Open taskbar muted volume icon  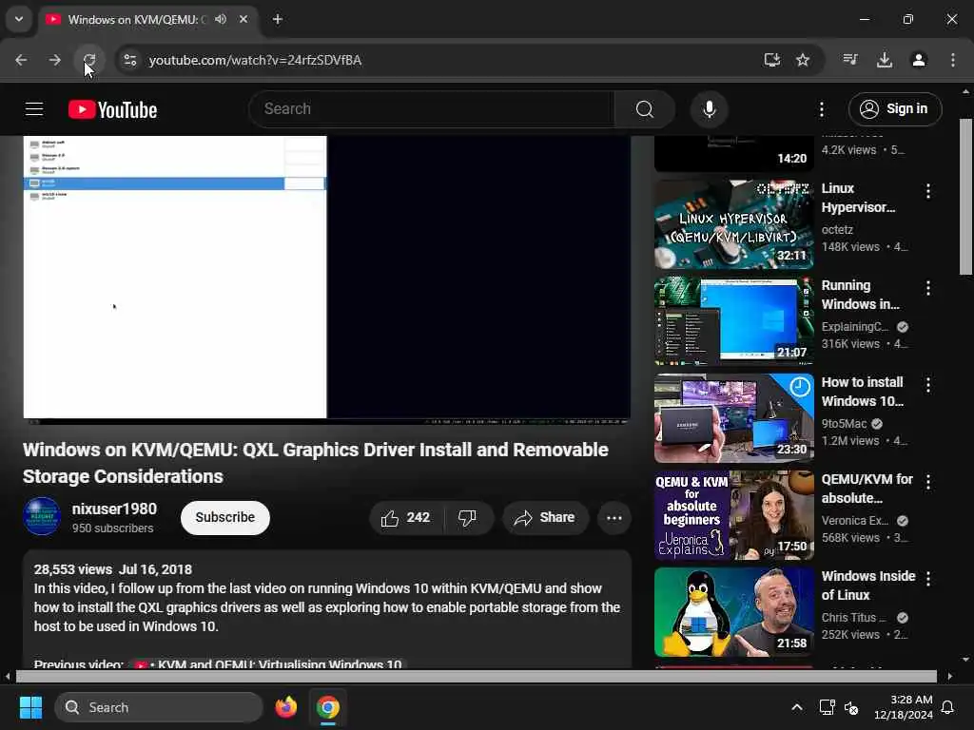(851, 707)
